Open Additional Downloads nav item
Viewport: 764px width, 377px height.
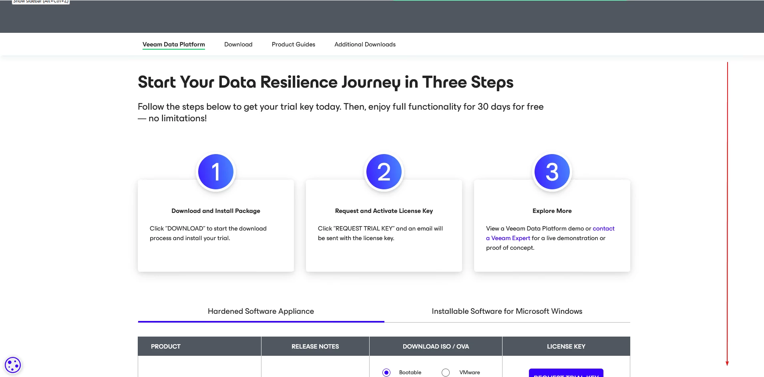(365, 44)
